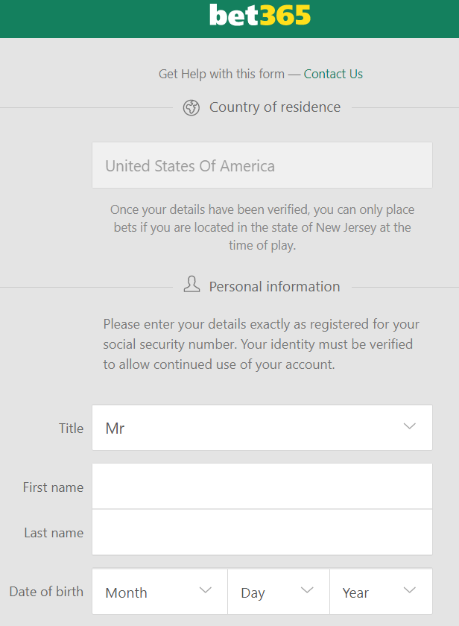The width and height of the screenshot is (459, 626).
Task: Open the Month date of birth dropdown
Action: point(159,592)
